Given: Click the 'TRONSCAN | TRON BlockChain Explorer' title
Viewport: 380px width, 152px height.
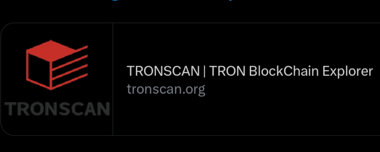Looking at the screenshot, I should click(250, 71).
